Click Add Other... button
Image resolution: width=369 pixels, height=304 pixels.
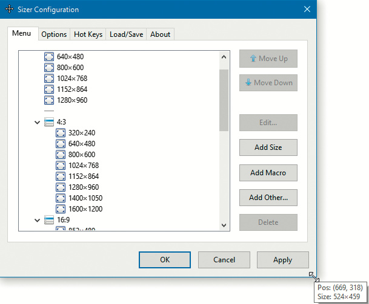click(268, 197)
